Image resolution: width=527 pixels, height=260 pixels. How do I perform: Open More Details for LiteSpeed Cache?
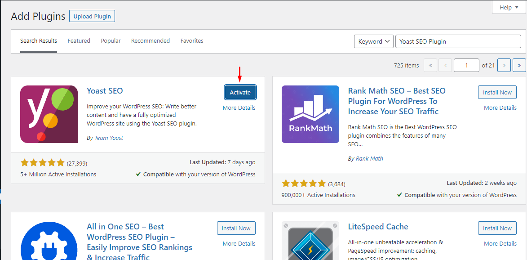[500, 243]
